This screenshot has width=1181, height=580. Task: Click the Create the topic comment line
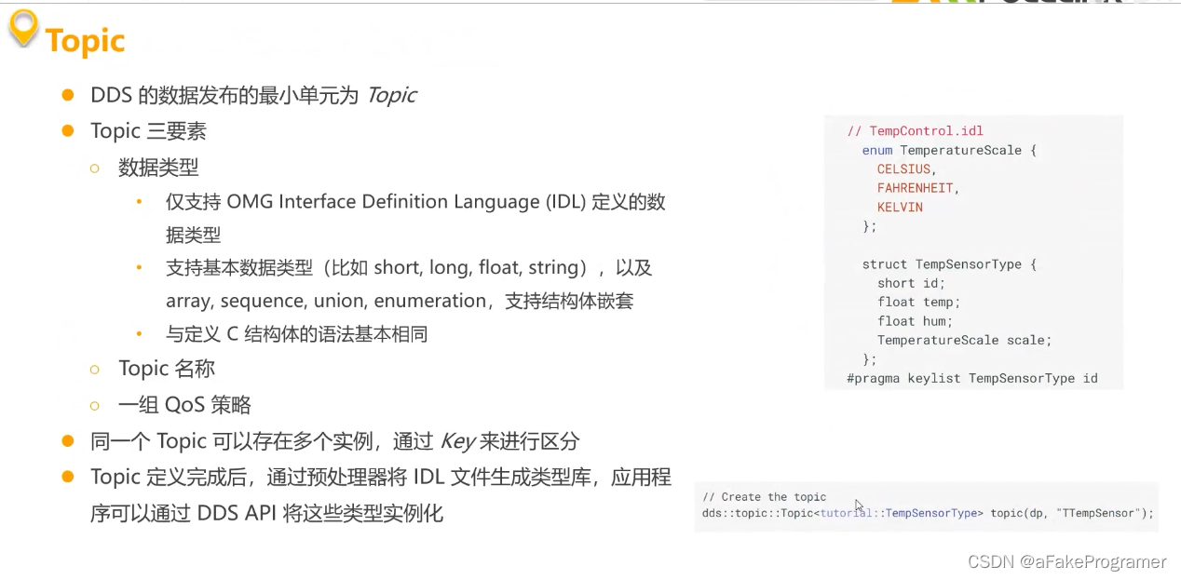[x=764, y=496]
